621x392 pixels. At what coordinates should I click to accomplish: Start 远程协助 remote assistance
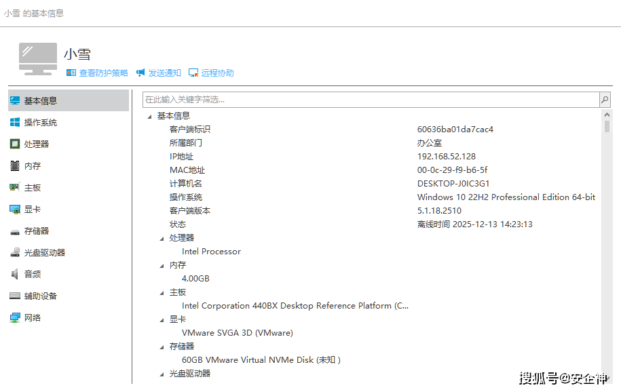coord(217,73)
